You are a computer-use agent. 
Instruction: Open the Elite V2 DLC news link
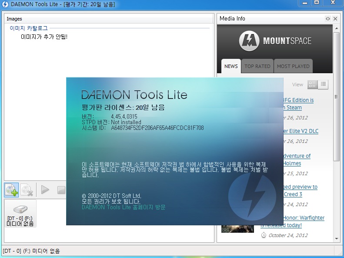click(x=301, y=131)
